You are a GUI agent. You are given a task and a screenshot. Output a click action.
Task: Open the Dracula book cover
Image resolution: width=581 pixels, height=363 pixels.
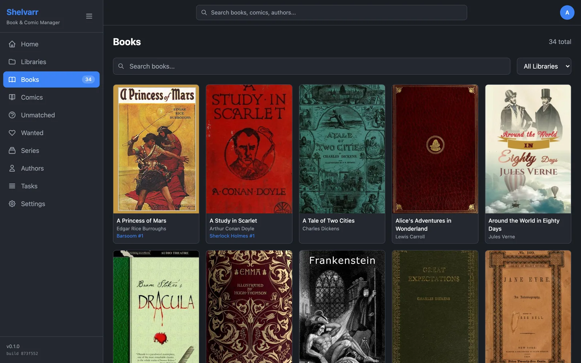(156, 307)
